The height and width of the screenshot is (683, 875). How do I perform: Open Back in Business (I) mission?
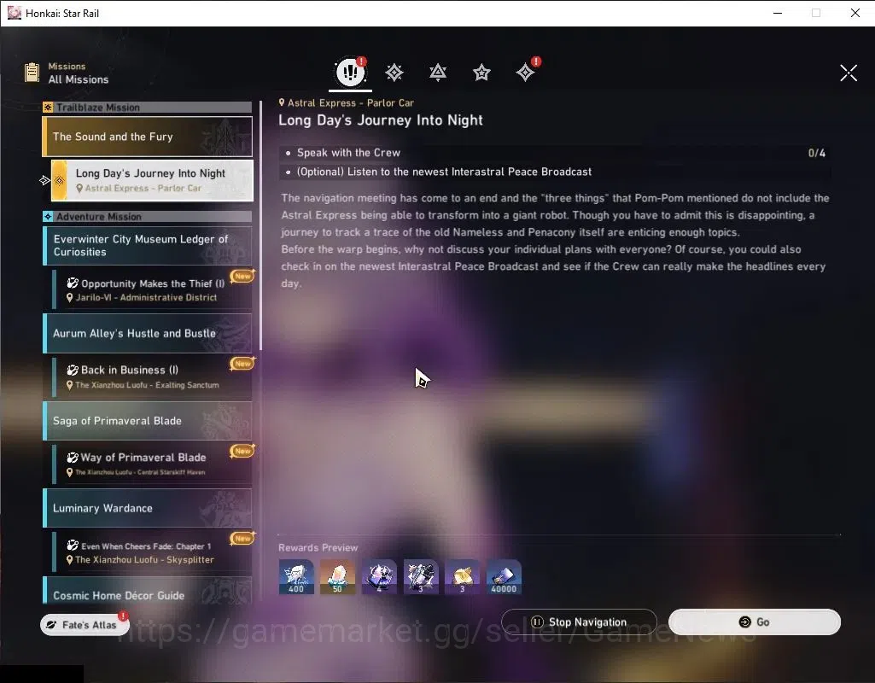152,377
